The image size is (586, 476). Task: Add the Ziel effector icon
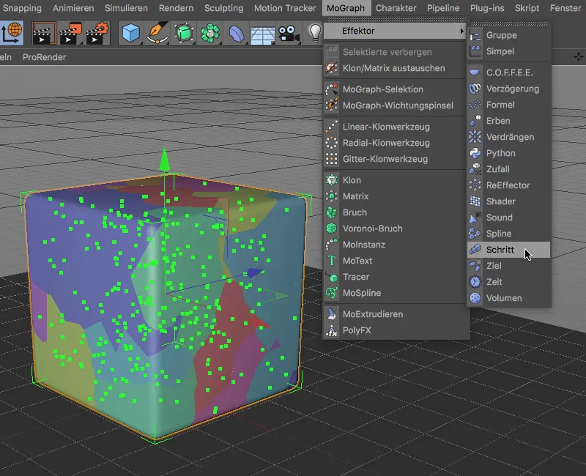coord(475,266)
